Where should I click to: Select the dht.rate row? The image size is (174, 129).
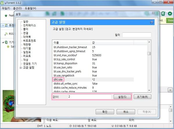pos(93,80)
